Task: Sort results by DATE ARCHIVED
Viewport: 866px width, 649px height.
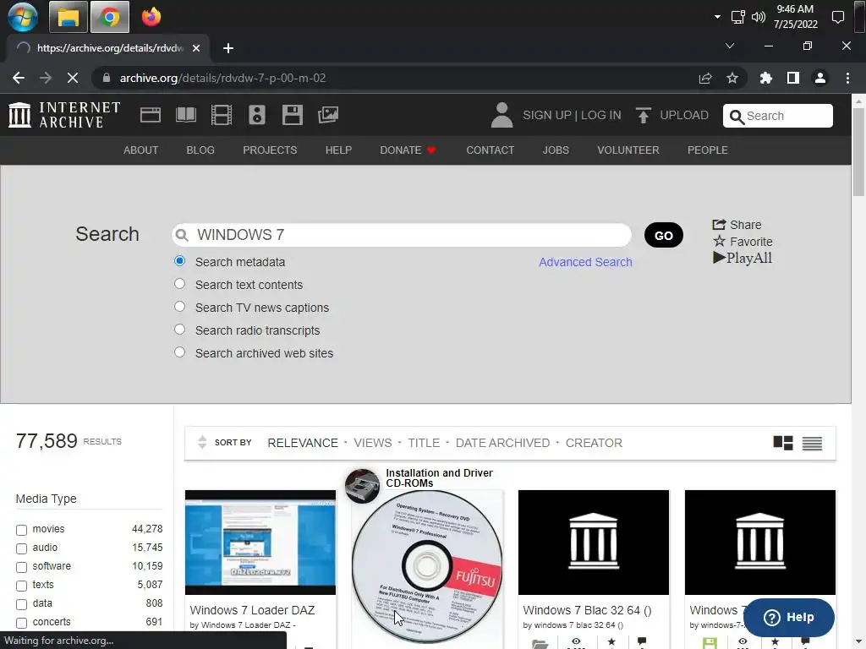Action: (x=502, y=443)
